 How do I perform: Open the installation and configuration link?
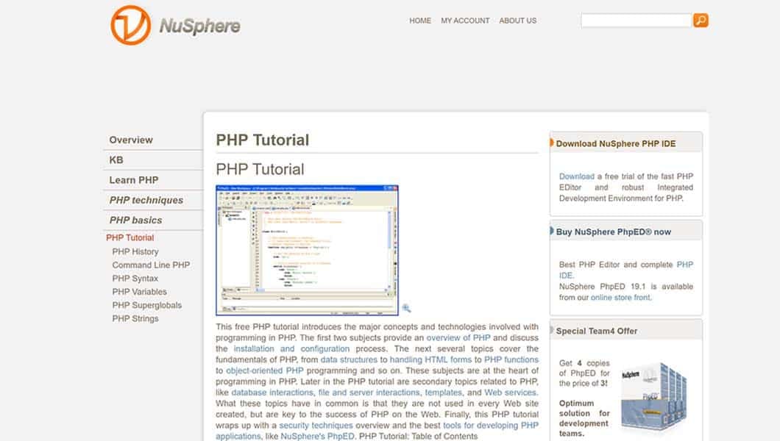point(291,348)
